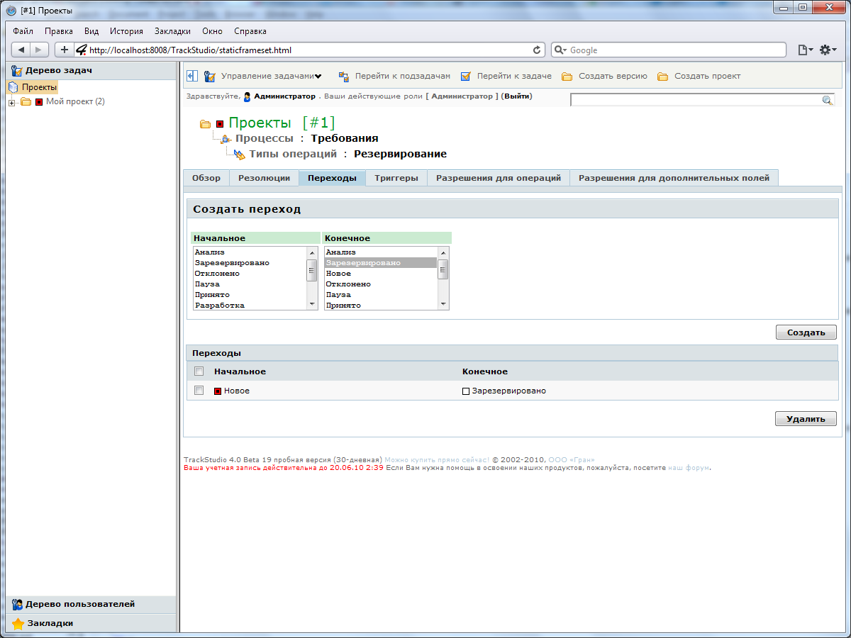Viewport: 851px width, 638px height.
Task: Open the История menu
Action: (126, 31)
